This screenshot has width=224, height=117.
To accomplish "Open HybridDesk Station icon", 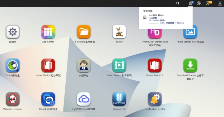I will (155, 34).
